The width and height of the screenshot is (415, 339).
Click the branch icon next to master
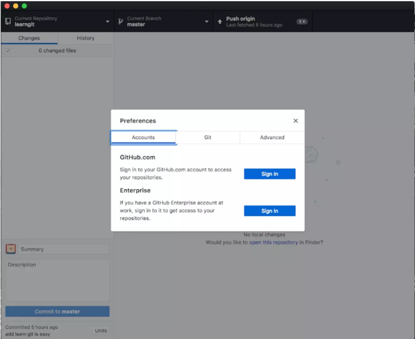click(120, 22)
